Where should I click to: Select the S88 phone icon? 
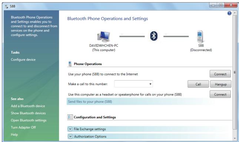tap(200, 37)
